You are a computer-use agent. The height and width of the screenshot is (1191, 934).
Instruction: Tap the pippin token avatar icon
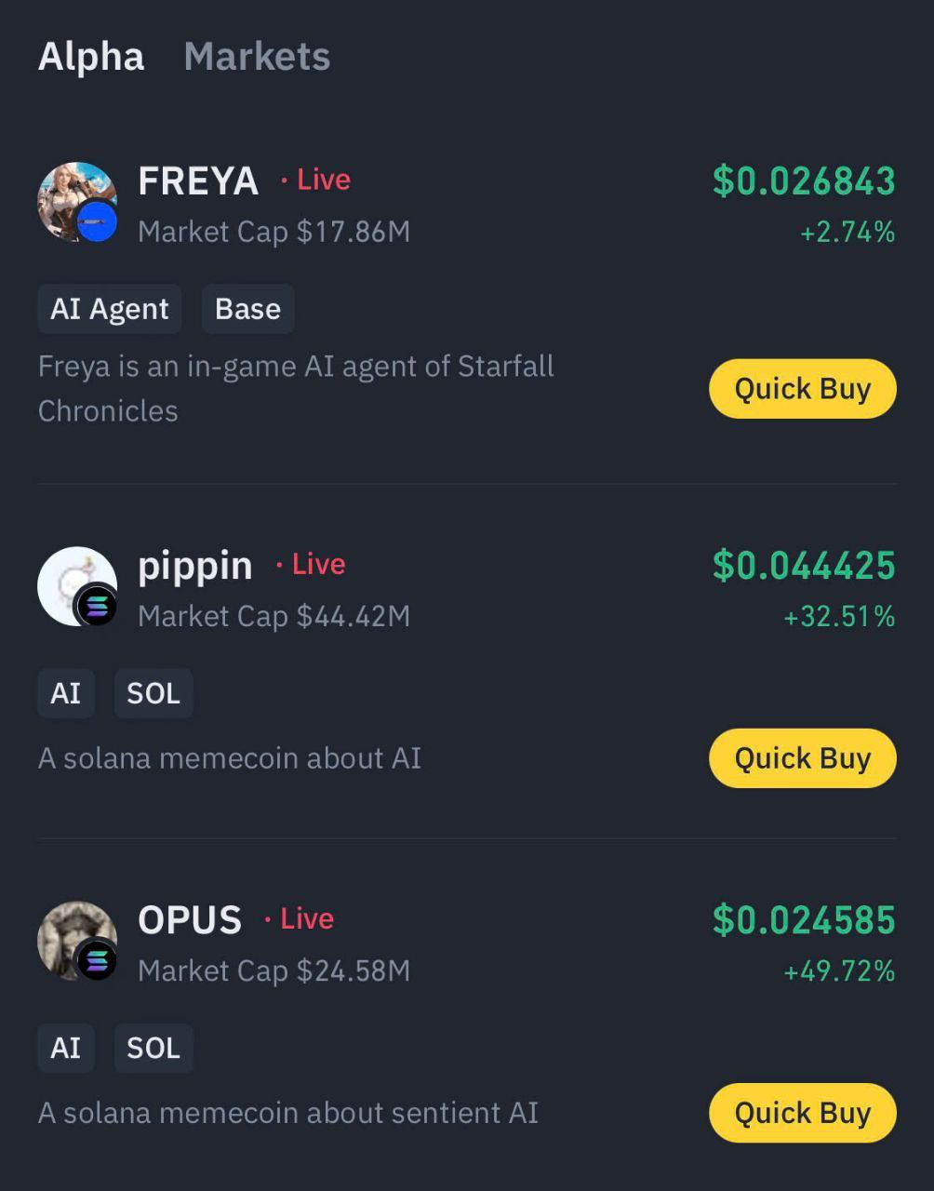(x=77, y=586)
